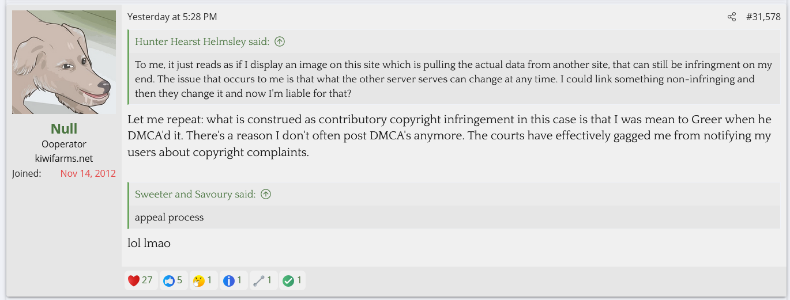The width and height of the screenshot is (790, 300).
Task: Click the share icon beside post number
Action: tap(732, 17)
